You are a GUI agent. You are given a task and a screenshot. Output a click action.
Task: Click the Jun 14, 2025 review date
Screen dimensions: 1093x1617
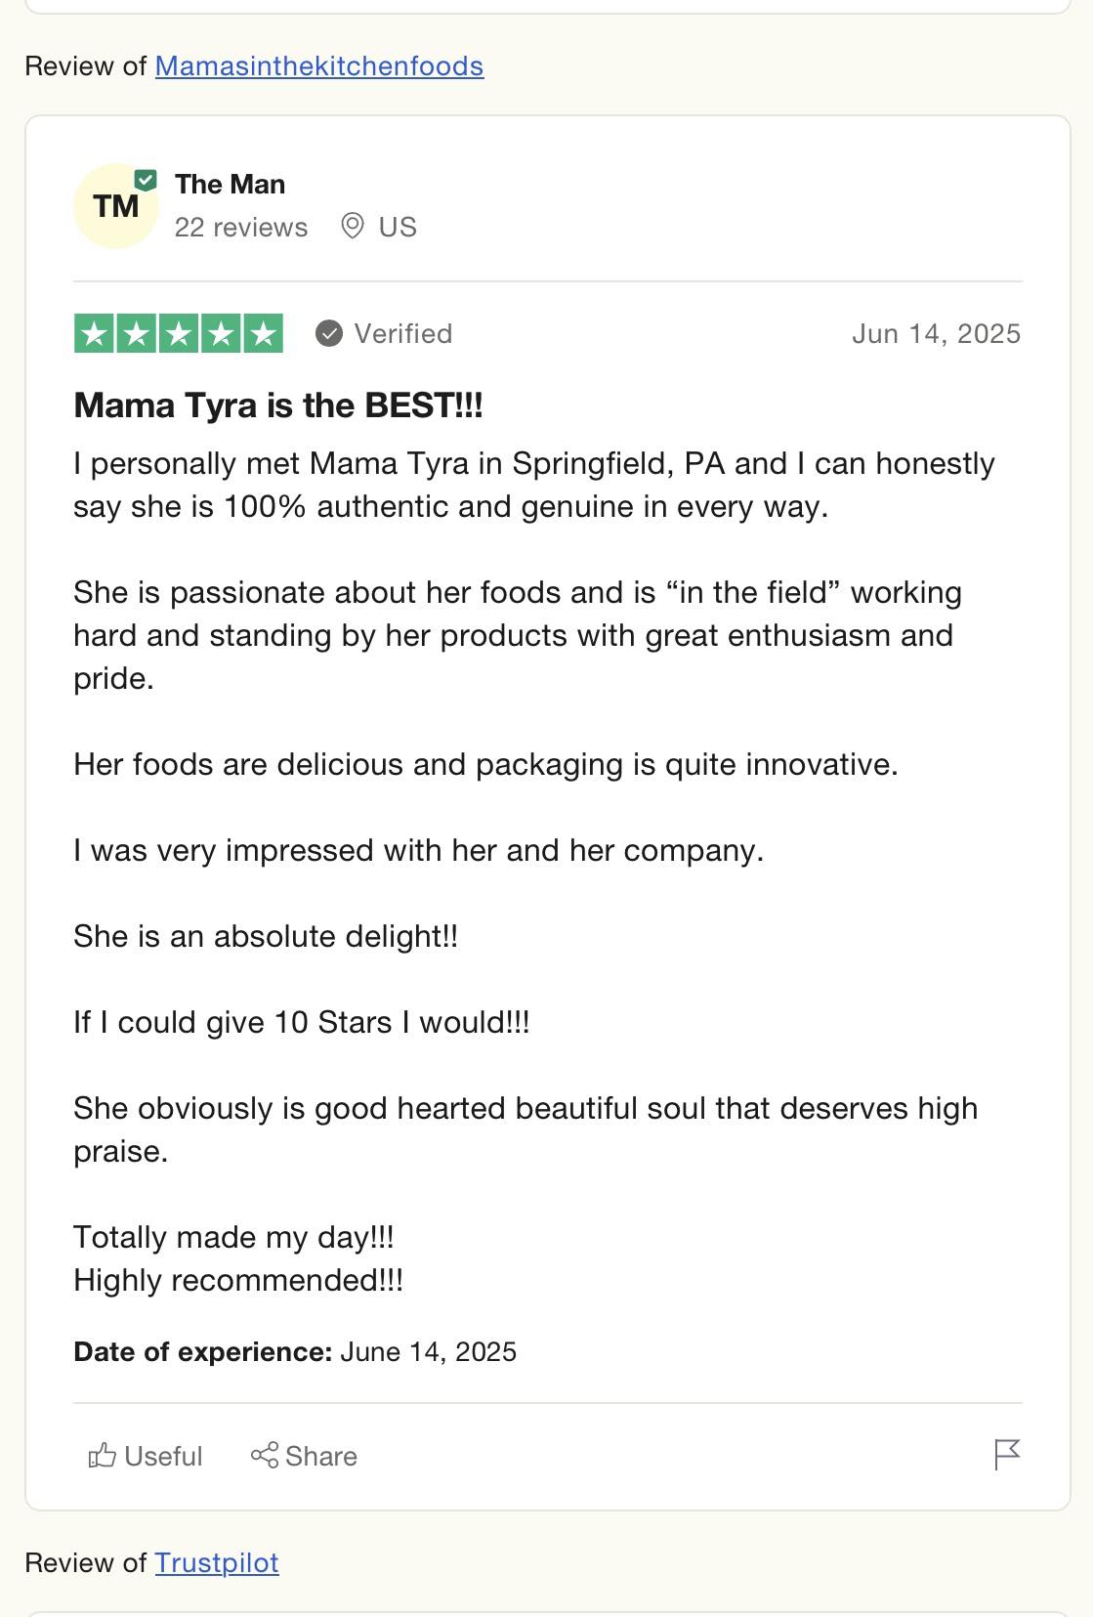[x=936, y=334]
